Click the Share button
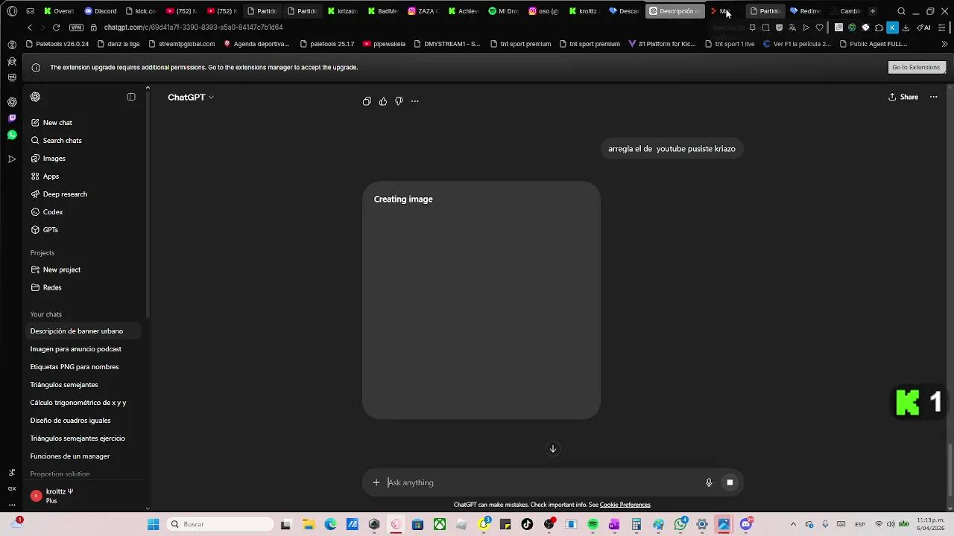The width and height of the screenshot is (954, 536). point(903,97)
